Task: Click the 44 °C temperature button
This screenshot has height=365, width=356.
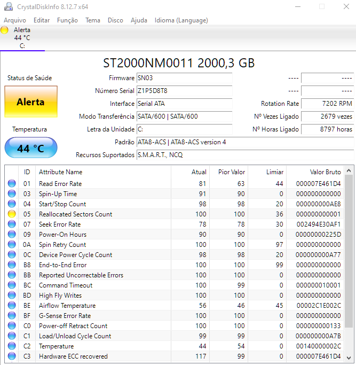Action: coord(31,148)
